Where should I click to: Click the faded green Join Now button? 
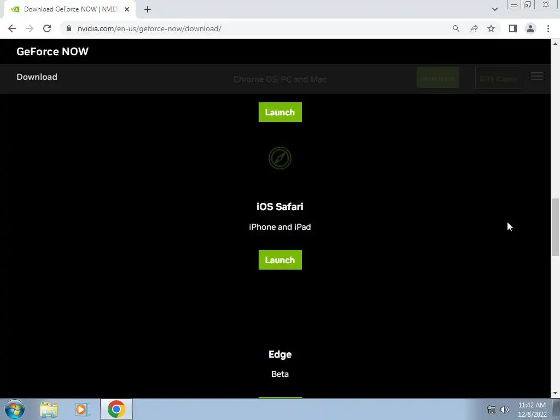[x=438, y=78]
